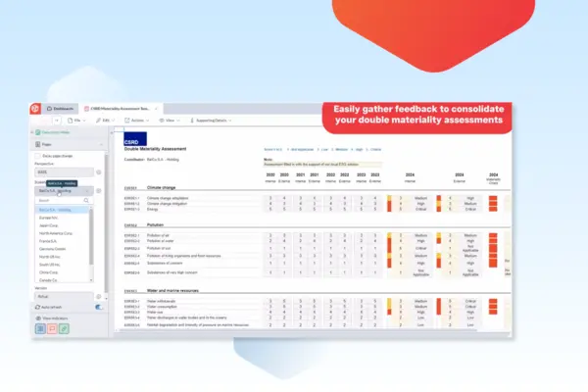This screenshot has height=392, width=588.
Task: Click the Climate change section heading
Action: 161,187
